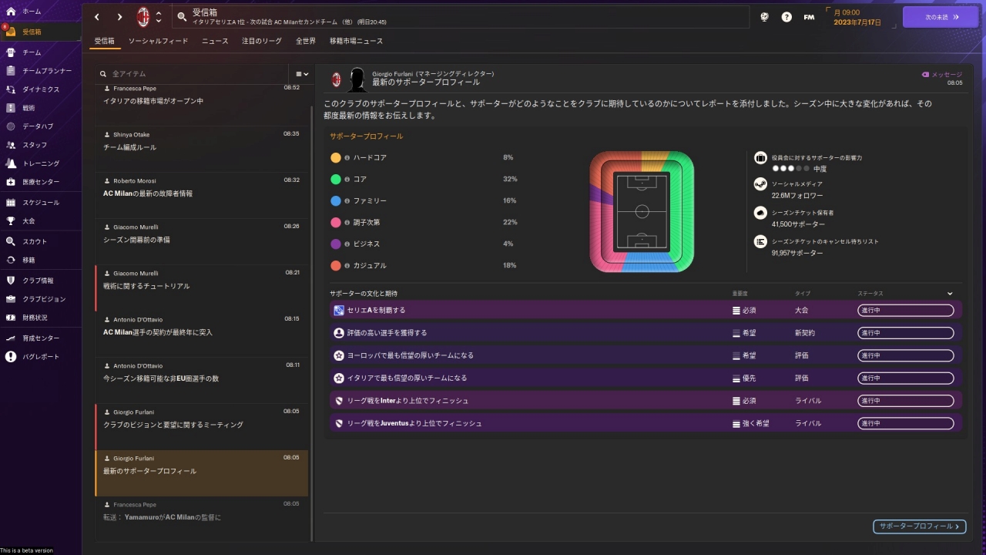Navigate back with the left arrow

[97, 17]
